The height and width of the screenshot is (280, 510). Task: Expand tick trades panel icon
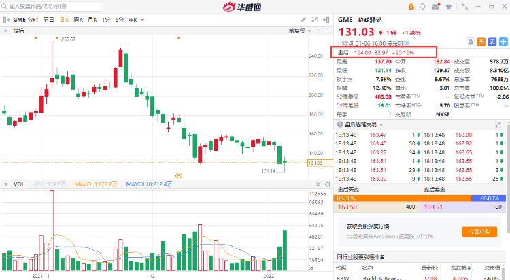(x=498, y=124)
